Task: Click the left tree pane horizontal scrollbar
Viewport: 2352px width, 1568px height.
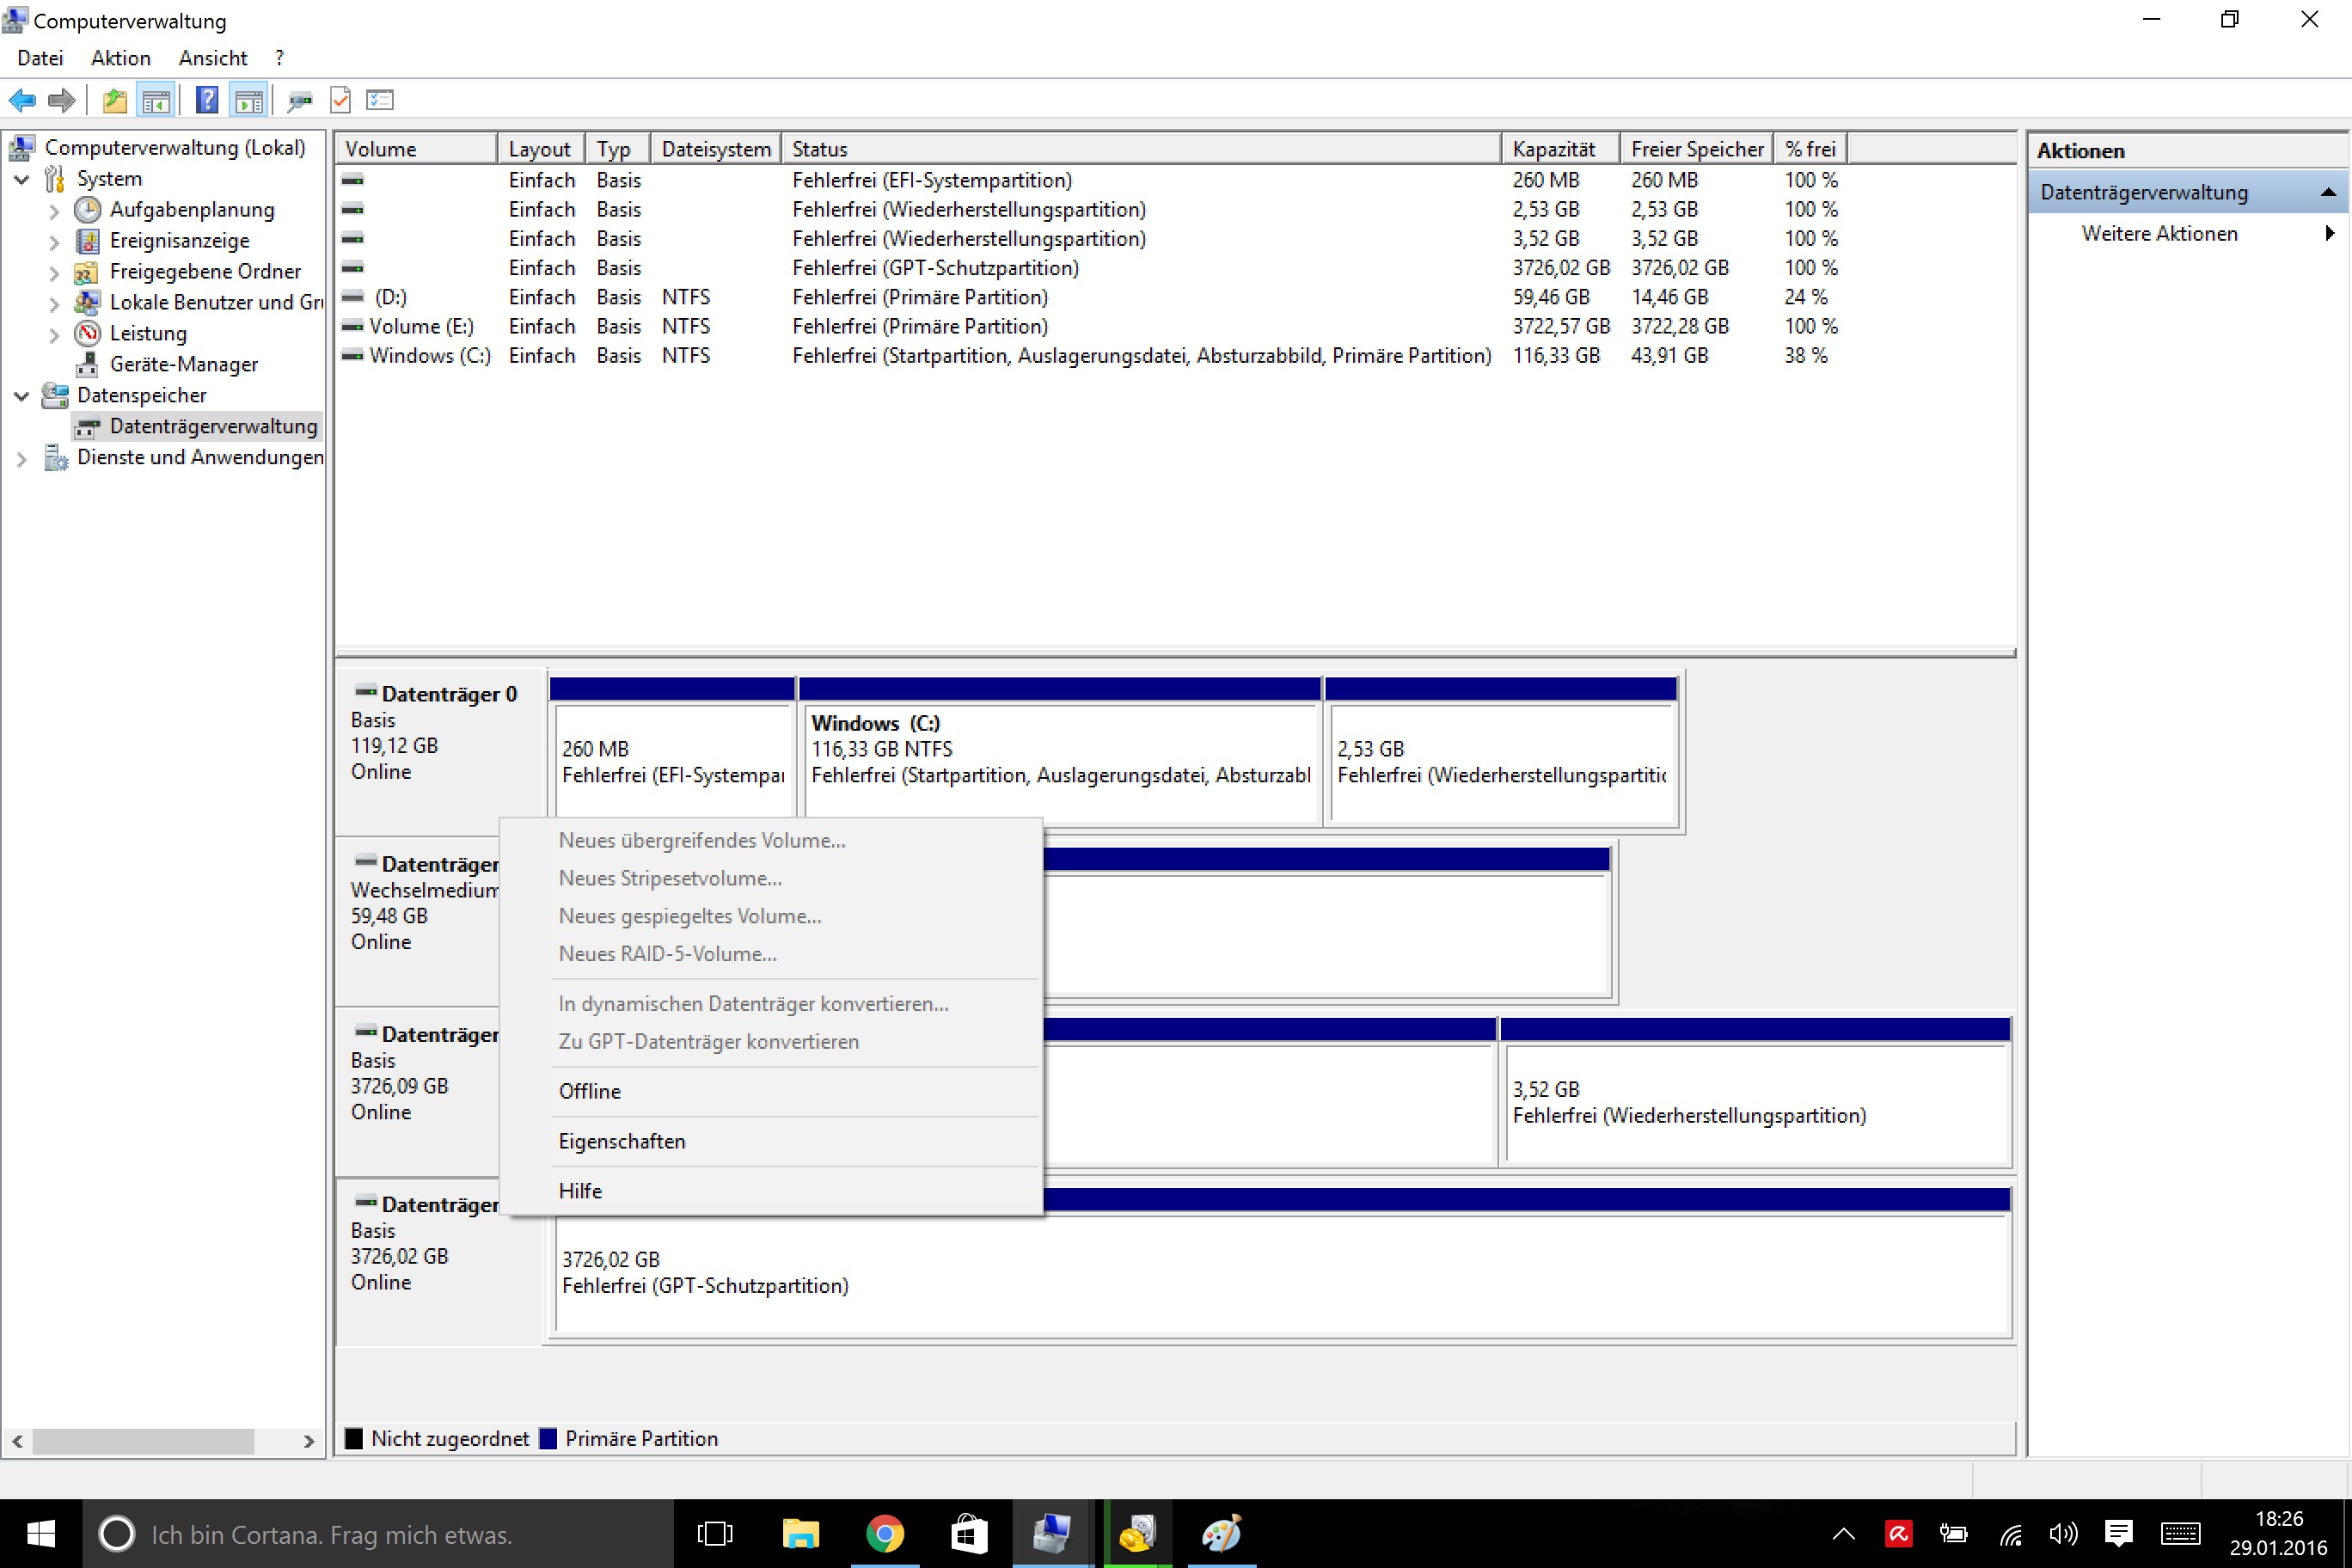Action: [x=143, y=1441]
